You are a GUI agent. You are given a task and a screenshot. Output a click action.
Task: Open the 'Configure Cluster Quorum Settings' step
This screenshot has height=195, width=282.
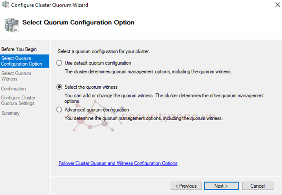coord(18,101)
